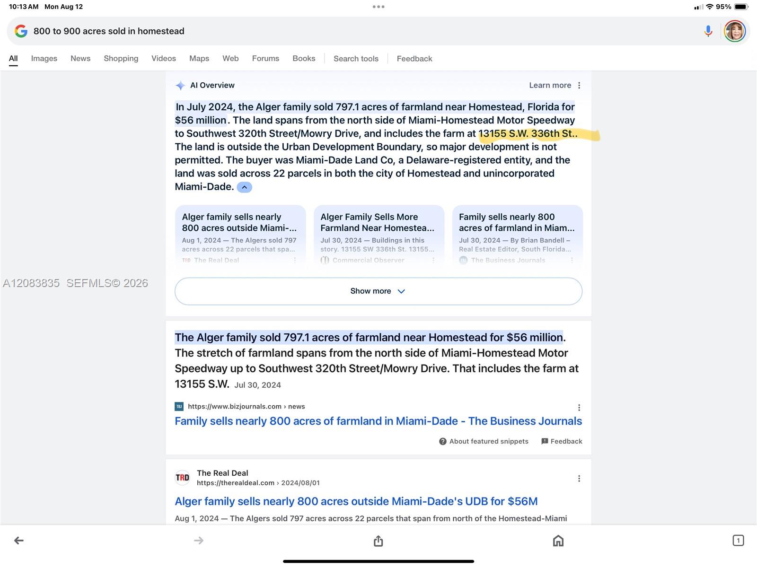Start voice search with the microphone

pos(708,31)
